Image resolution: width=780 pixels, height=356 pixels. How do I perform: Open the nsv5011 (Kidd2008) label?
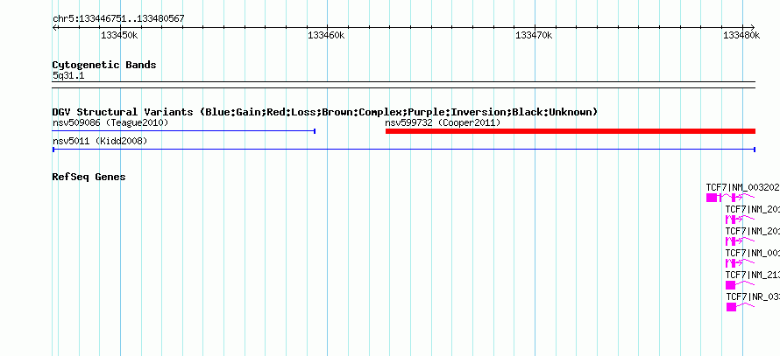point(100,141)
